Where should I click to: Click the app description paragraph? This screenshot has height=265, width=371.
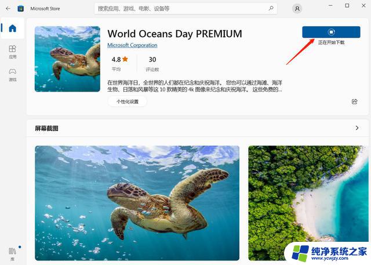(195, 86)
